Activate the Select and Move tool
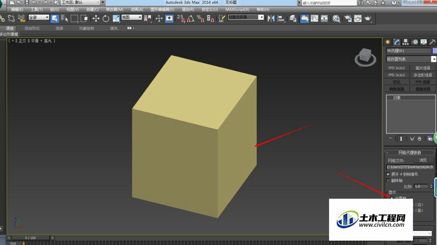The height and width of the screenshot is (245, 437). tap(96, 19)
